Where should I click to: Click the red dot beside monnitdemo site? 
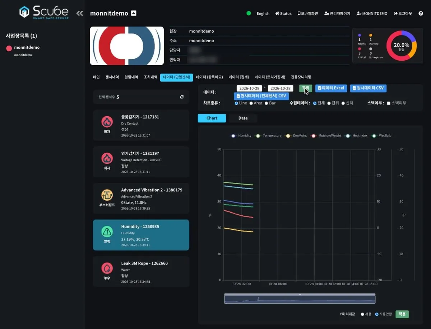coord(9,48)
